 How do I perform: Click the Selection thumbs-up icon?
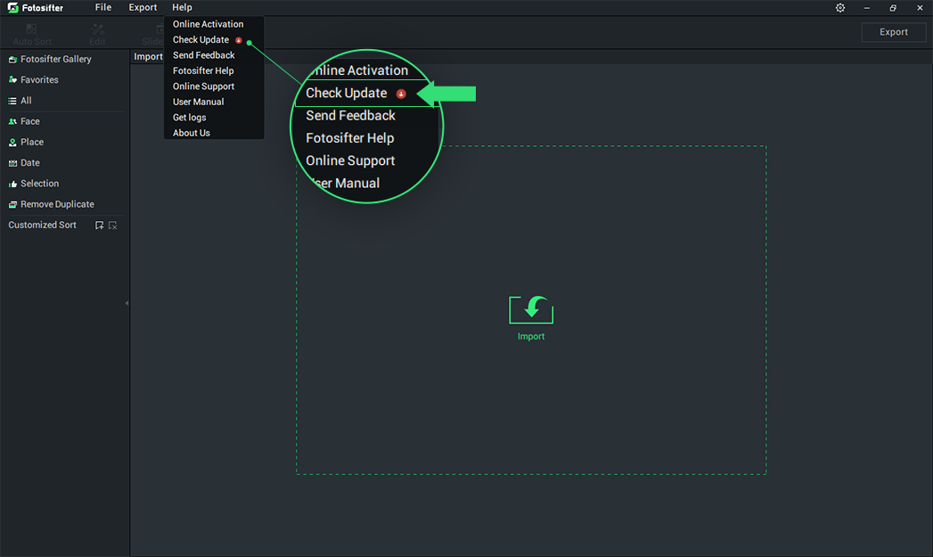click(x=12, y=184)
